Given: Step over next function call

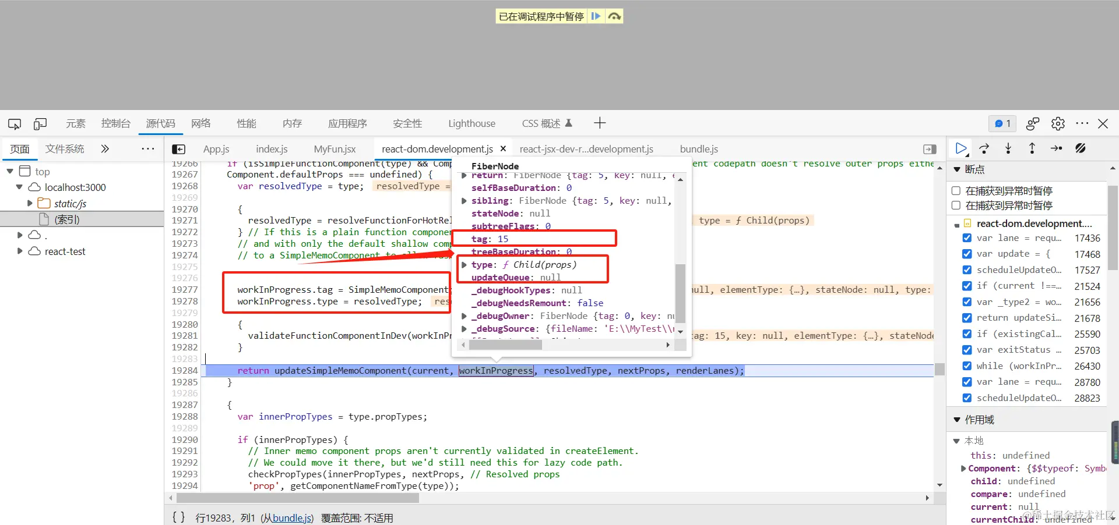Looking at the screenshot, I should 984,148.
